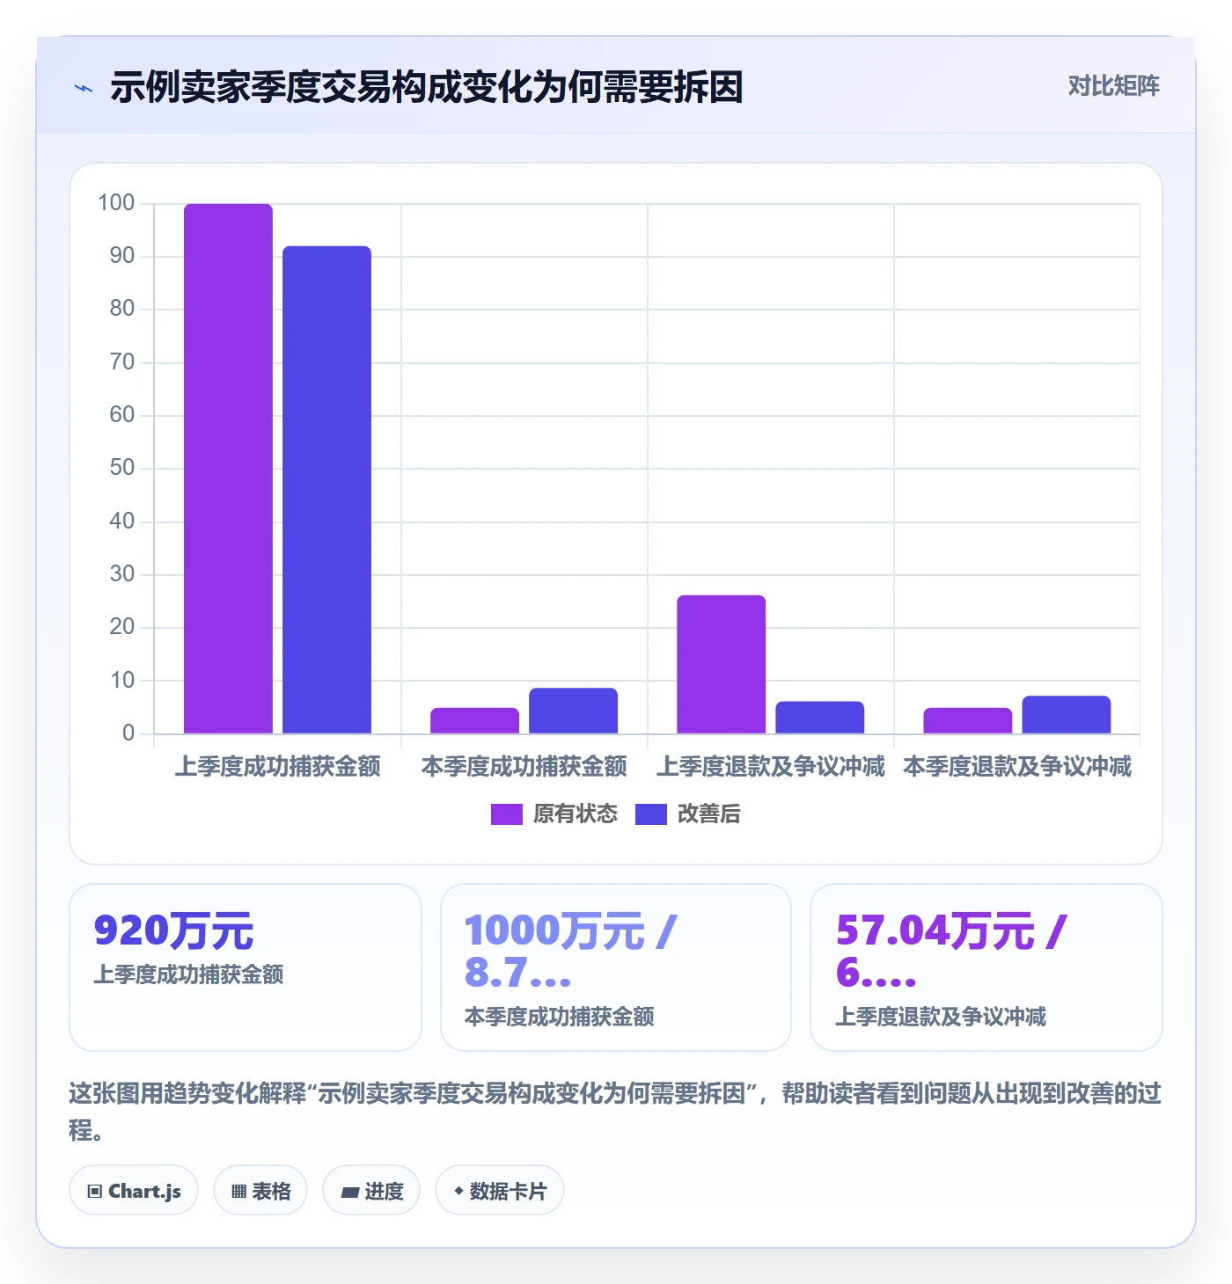
Task: Click card caption 上季度成功捕获金额 under 920万元
Action: [188, 974]
